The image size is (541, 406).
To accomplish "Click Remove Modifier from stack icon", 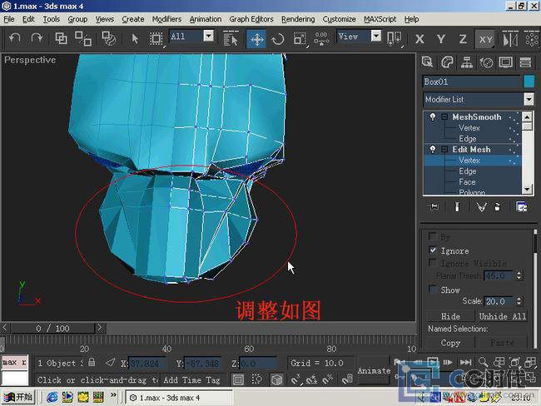I will pos(497,206).
